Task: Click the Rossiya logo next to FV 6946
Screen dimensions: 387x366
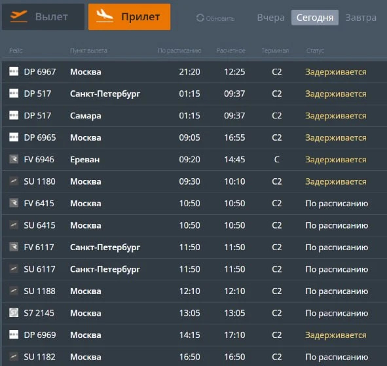Action: [14, 159]
